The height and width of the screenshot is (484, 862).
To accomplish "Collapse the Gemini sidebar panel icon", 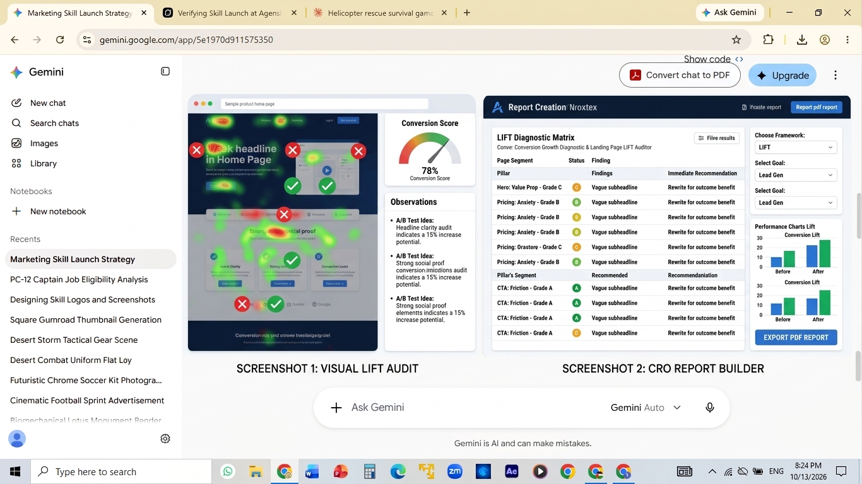I will (x=165, y=72).
